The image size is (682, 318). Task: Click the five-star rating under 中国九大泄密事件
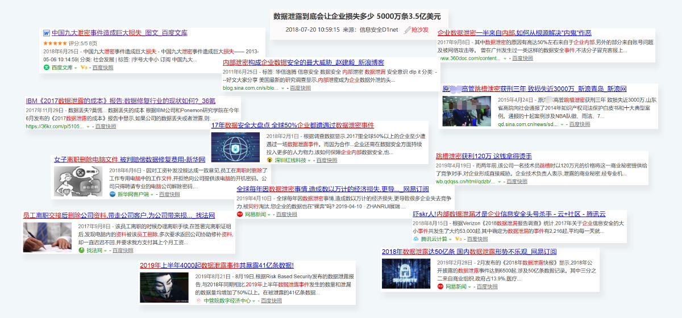coord(56,43)
